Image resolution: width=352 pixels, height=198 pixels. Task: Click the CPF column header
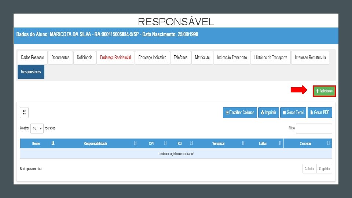point(151,143)
